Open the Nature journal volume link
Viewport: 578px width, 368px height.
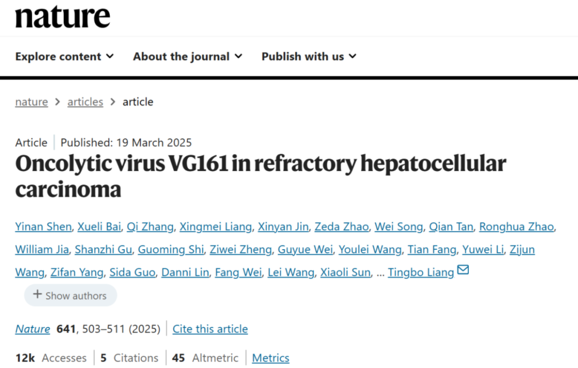[x=33, y=329]
